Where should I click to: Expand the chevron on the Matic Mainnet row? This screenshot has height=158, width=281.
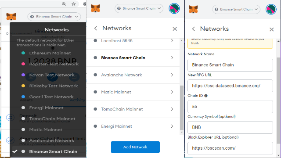[172, 92]
